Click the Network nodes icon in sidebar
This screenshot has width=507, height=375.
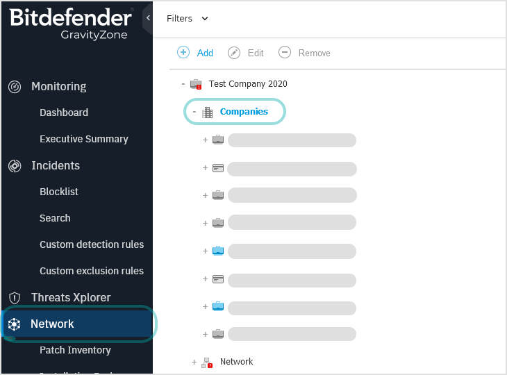coord(14,324)
